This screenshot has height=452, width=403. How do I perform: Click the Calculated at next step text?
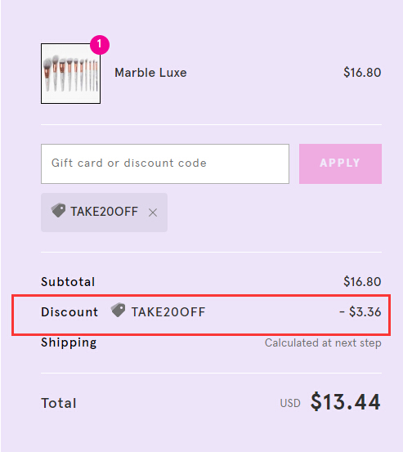click(x=323, y=343)
